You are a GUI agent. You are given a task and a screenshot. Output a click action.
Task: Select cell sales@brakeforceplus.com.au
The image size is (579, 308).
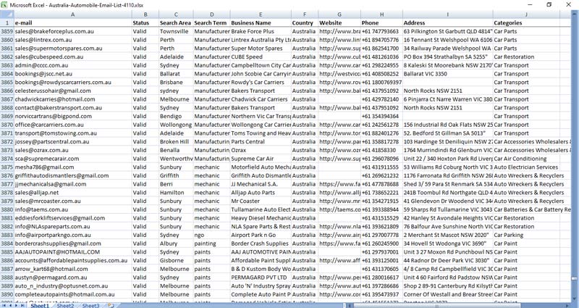point(73,31)
